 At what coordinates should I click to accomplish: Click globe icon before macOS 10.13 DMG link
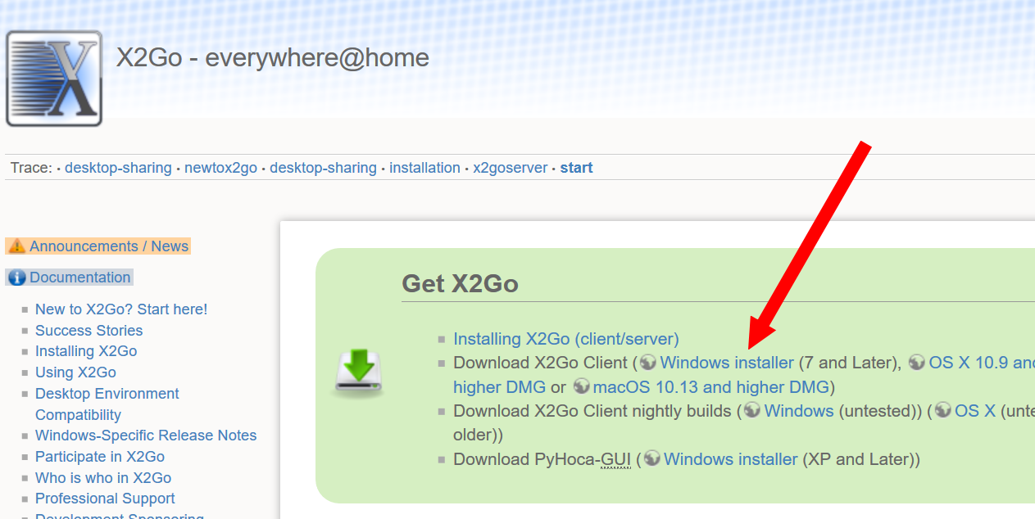[581, 386]
